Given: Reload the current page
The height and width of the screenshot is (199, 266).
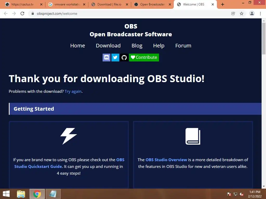Looking at the screenshot, I should click(x=22, y=13).
